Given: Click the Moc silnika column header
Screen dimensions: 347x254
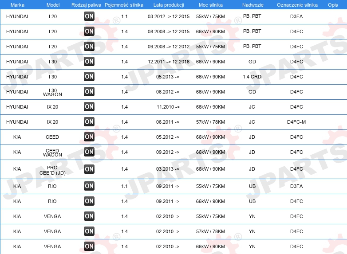Looking at the screenshot, I should (x=210, y=5).
